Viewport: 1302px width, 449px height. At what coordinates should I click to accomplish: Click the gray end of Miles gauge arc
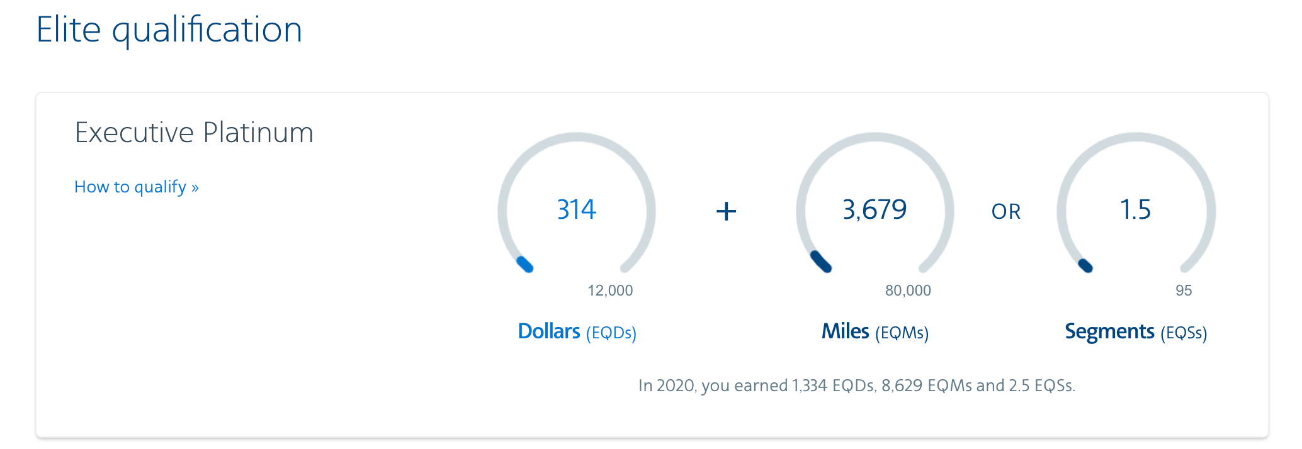point(925,266)
